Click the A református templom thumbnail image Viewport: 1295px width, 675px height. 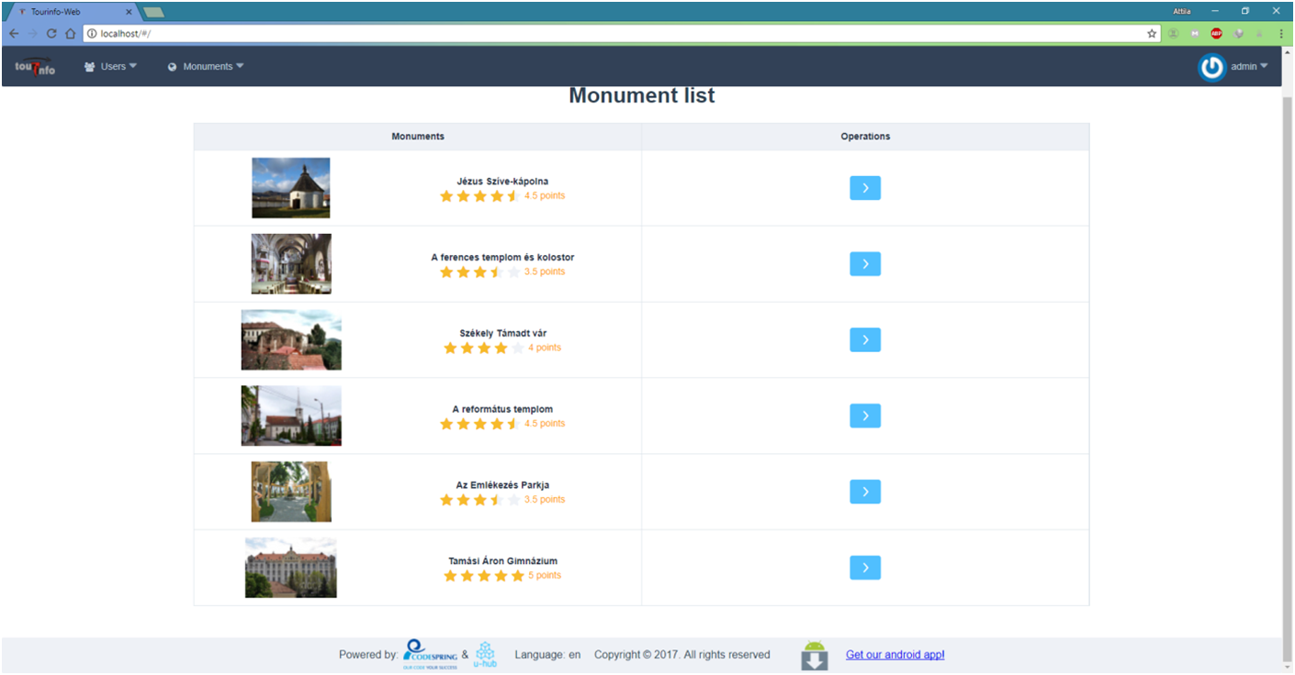pyautogui.click(x=291, y=415)
